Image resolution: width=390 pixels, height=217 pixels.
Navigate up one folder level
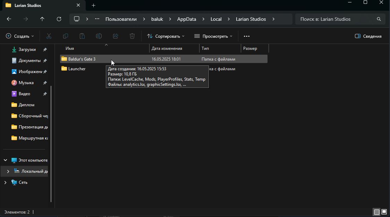point(42,19)
